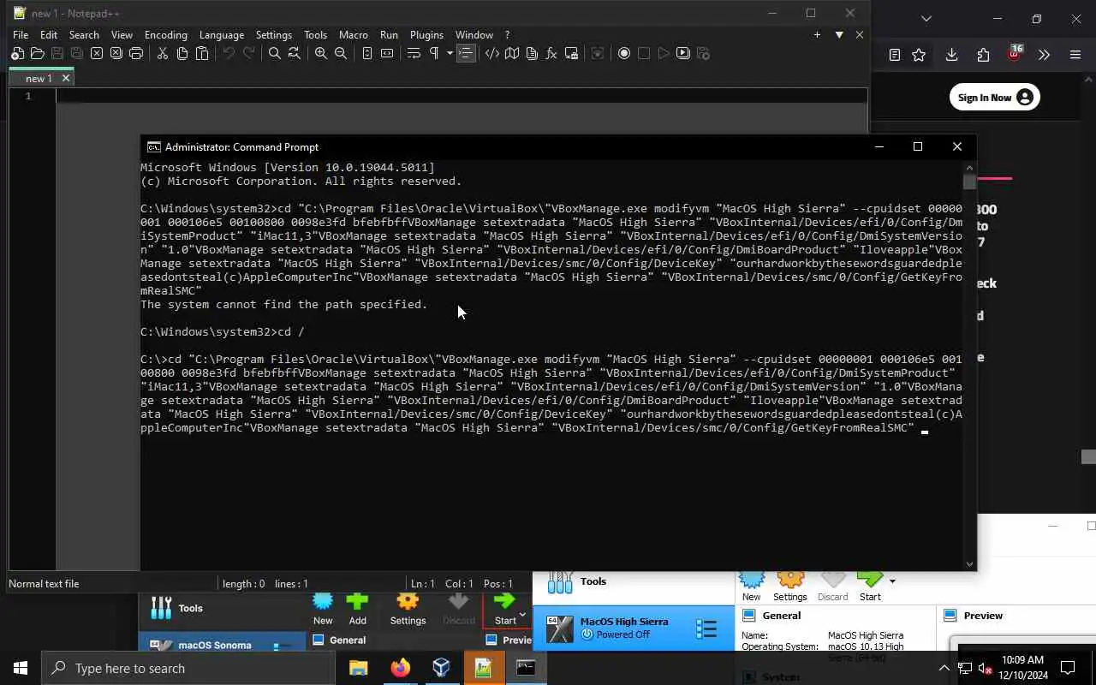The width and height of the screenshot is (1096, 685).
Task: Click Firefox icon on the taskbar
Action: [x=400, y=668]
